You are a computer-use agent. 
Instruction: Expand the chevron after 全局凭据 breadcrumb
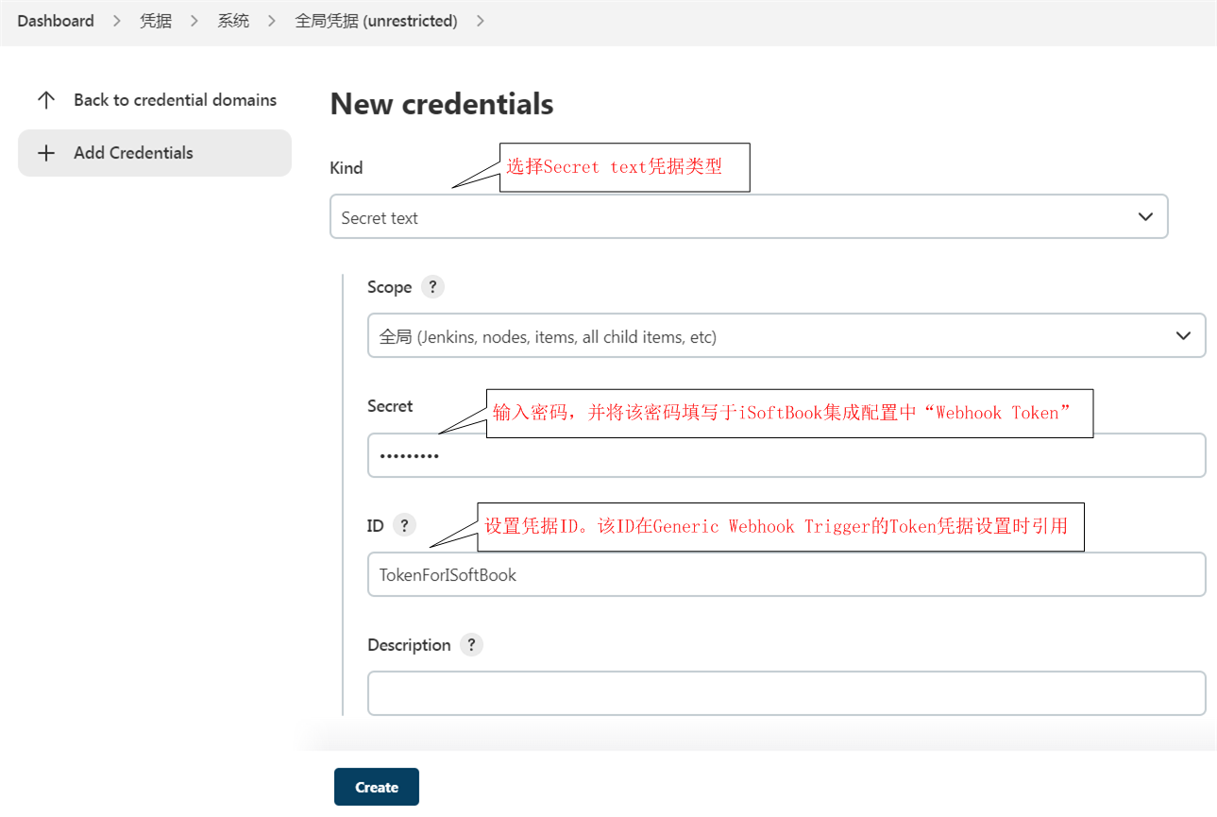[481, 21]
